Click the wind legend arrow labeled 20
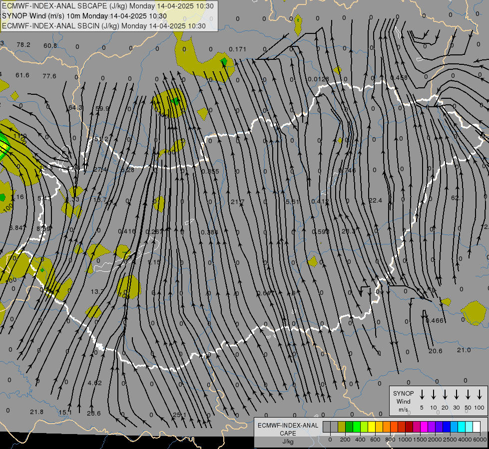 (445, 395)
